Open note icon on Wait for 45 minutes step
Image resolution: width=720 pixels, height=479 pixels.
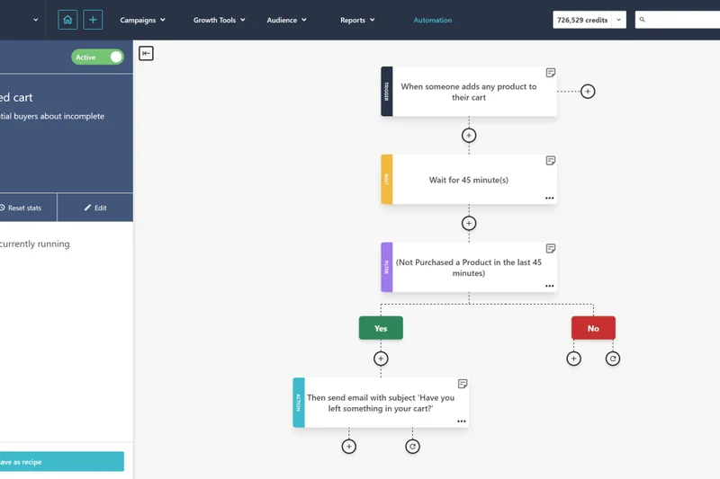(x=550, y=161)
